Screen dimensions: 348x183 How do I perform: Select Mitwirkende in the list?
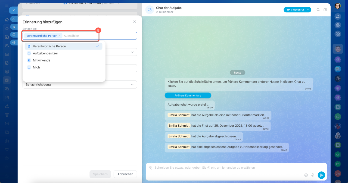[x=63, y=60]
